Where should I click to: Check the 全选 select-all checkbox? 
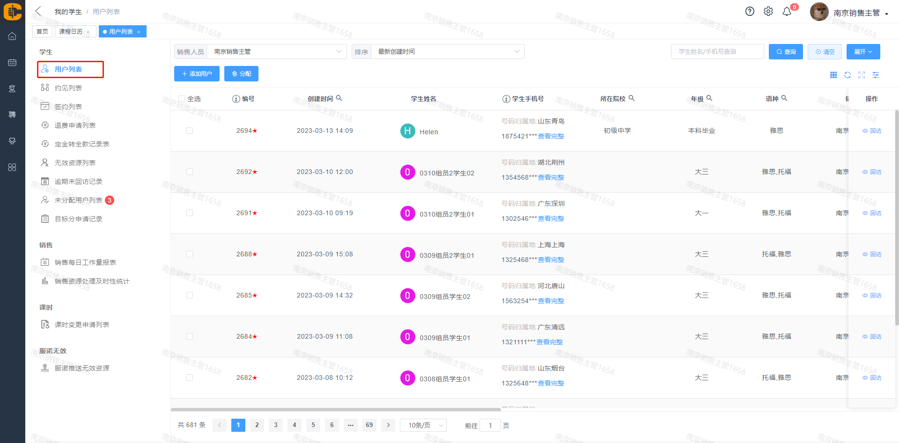182,99
